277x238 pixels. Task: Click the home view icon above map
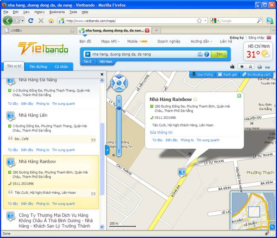(x=251, y=66)
